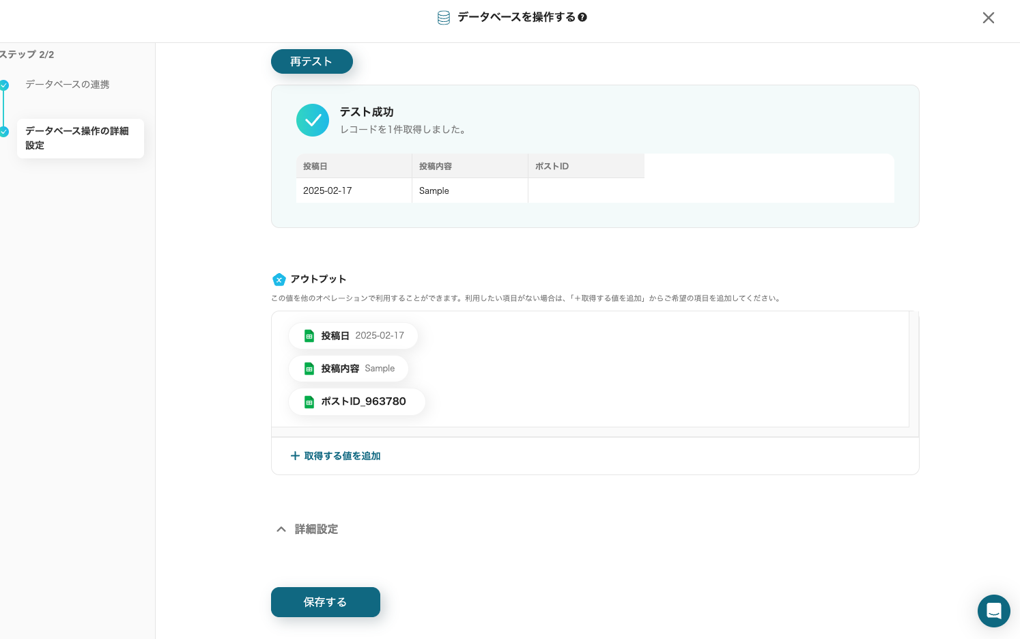
Task: Go to データベースの連携 step
Action: pos(67,85)
